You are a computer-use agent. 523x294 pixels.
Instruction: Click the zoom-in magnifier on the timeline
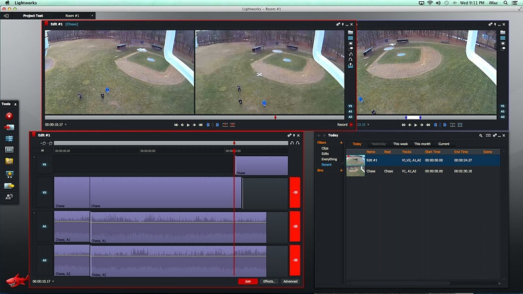tap(43, 143)
